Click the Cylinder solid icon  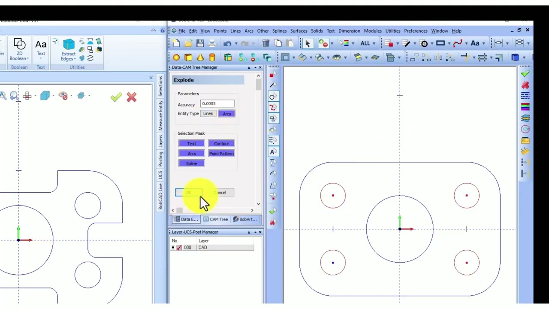pyautogui.click(x=212, y=58)
